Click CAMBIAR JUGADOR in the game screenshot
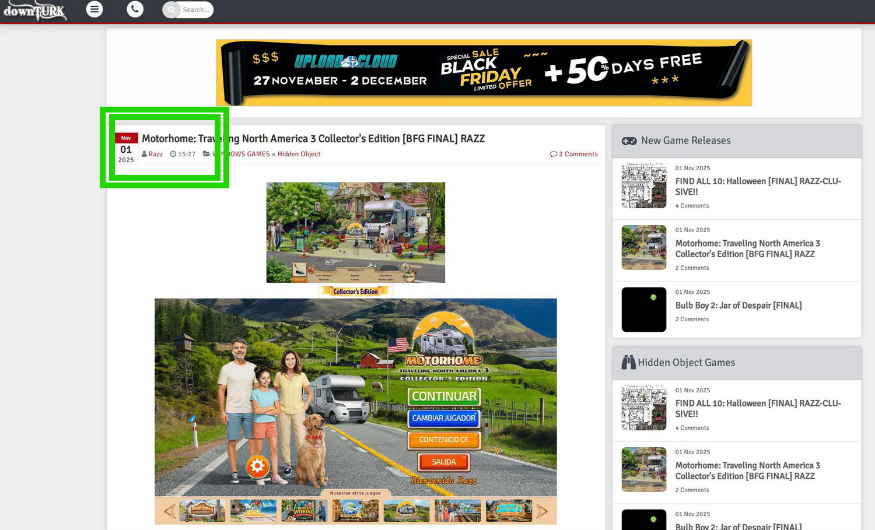 pyautogui.click(x=444, y=418)
